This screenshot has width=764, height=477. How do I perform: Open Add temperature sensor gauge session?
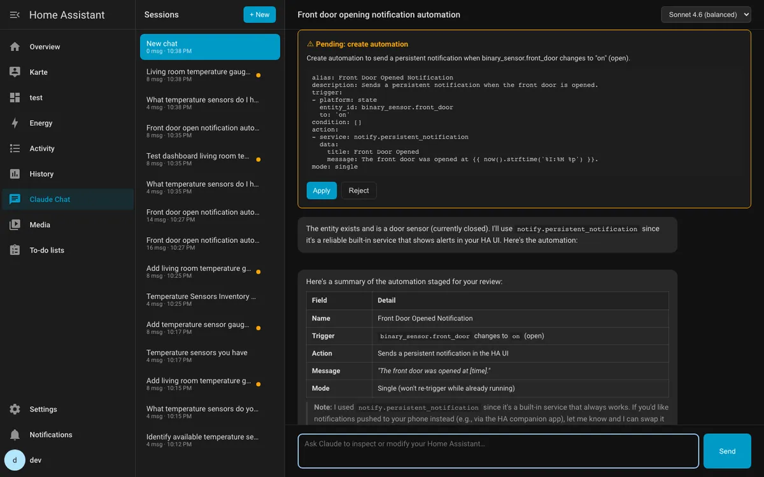[x=210, y=328]
